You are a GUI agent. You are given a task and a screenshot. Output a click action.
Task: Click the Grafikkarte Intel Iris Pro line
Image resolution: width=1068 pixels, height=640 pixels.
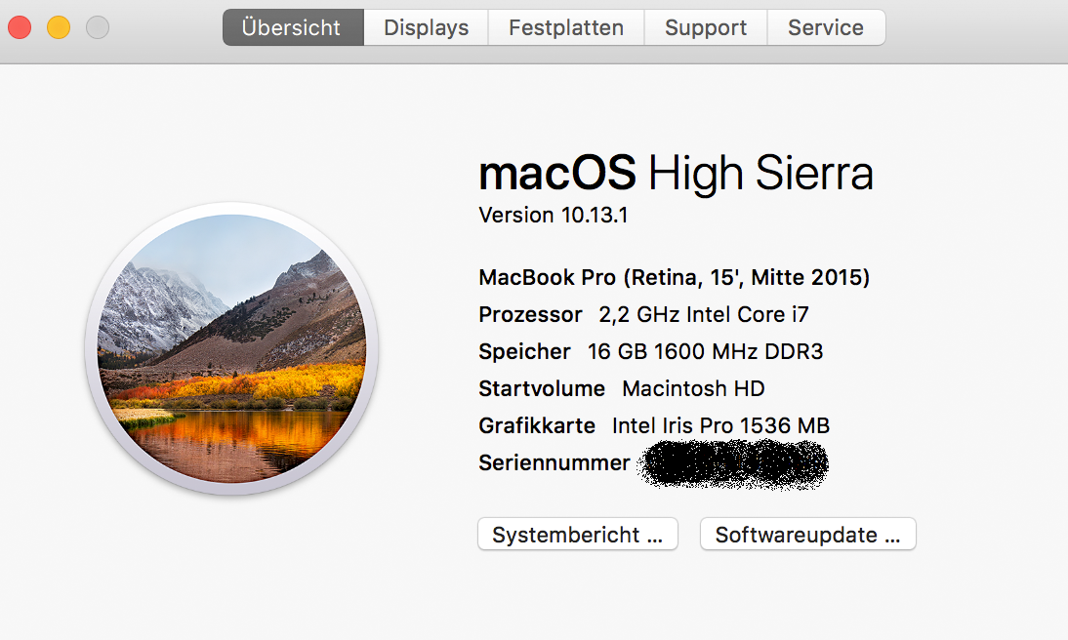point(654,426)
